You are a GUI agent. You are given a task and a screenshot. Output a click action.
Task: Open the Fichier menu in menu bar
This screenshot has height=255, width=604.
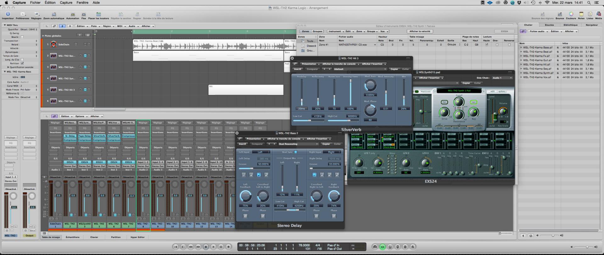35,3
